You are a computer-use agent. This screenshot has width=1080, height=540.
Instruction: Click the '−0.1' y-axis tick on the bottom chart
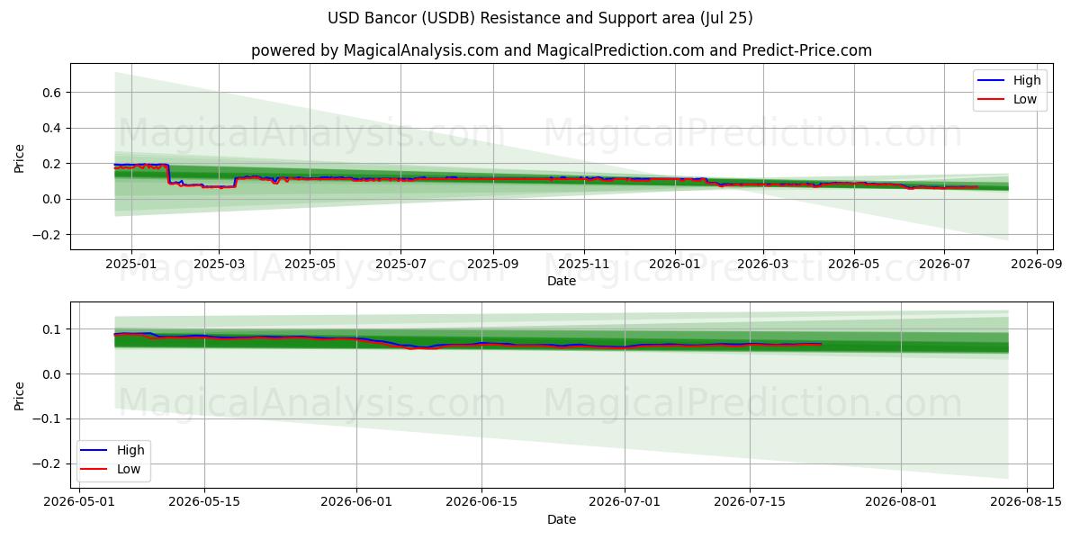point(46,419)
